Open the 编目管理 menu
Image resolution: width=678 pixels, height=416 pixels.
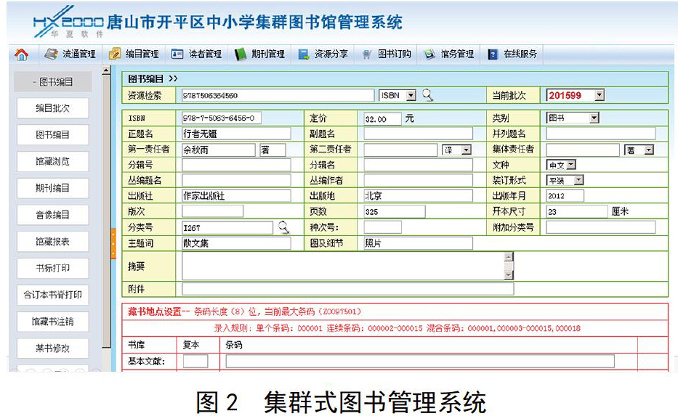click(142, 54)
